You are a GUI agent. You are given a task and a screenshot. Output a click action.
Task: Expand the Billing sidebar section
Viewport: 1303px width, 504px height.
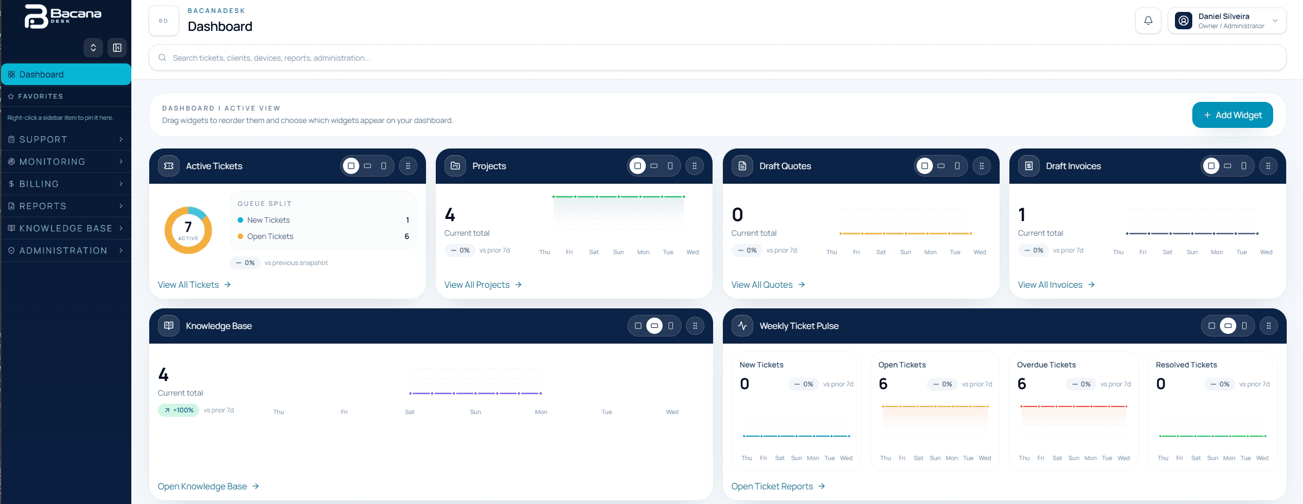point(66,184)
